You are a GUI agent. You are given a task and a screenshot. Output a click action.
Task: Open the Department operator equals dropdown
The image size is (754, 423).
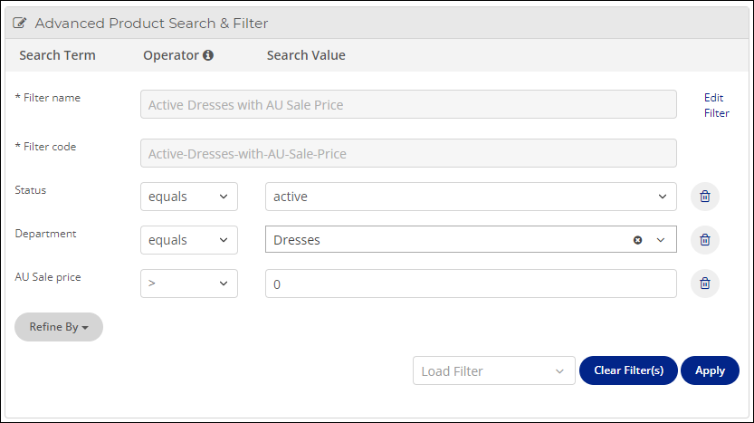(189, 240)
